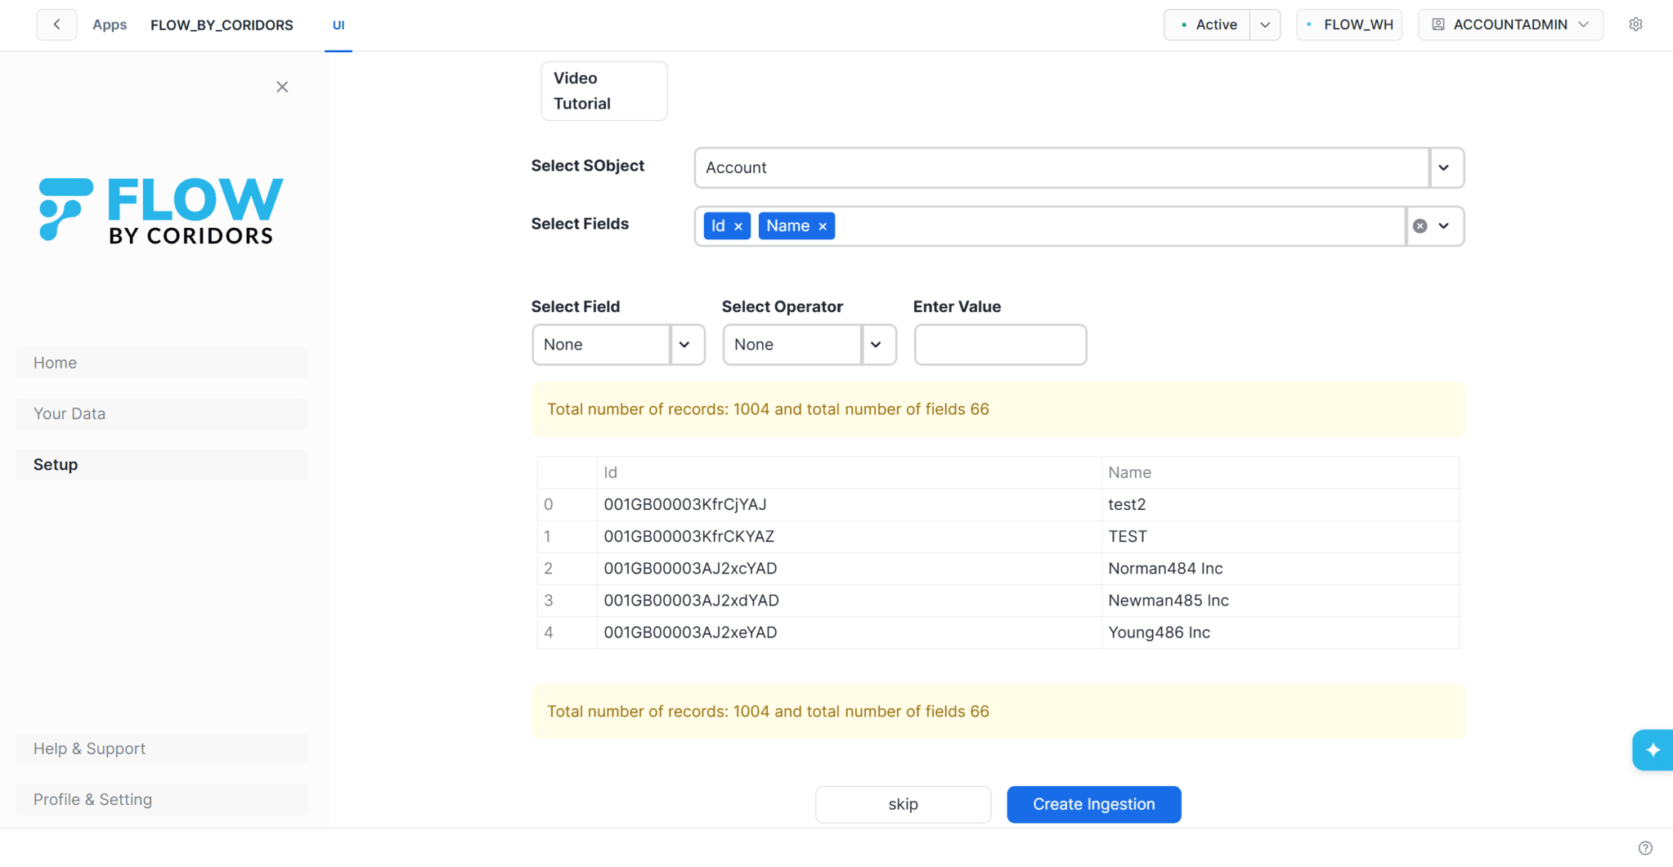Open the settings gear icon
1673x867 pixels.
coord(1635,25)
